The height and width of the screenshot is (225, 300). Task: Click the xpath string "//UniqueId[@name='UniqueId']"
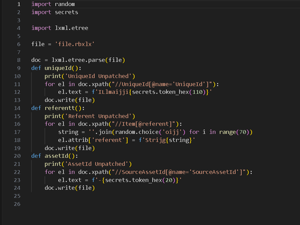click(162, 84)
